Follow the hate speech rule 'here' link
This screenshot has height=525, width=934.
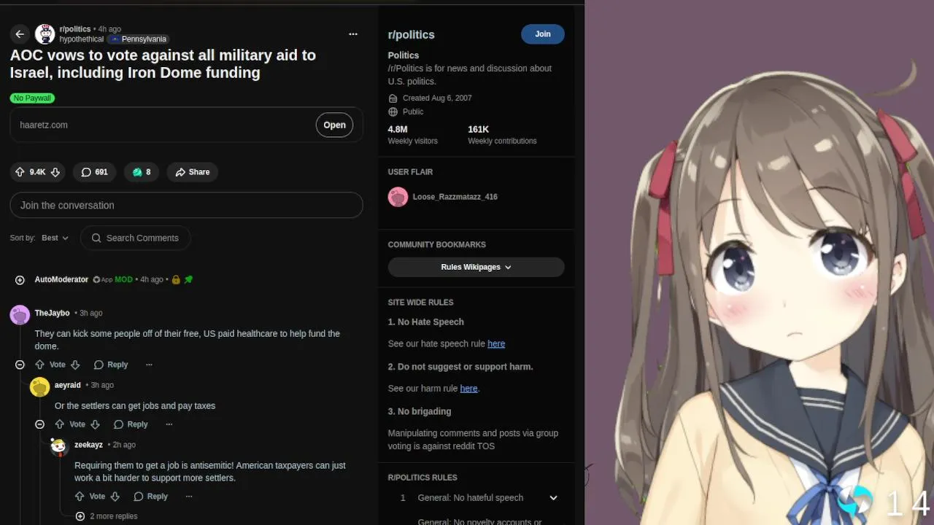point(496,343)
